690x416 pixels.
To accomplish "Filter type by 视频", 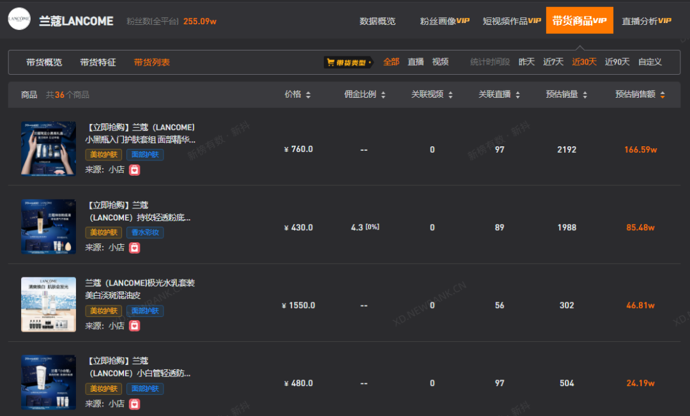I will coord(440,62).
